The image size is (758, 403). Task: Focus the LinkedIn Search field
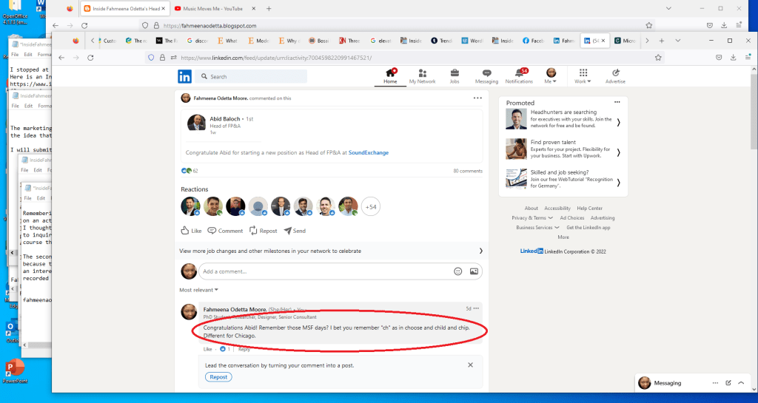point(252,76)
